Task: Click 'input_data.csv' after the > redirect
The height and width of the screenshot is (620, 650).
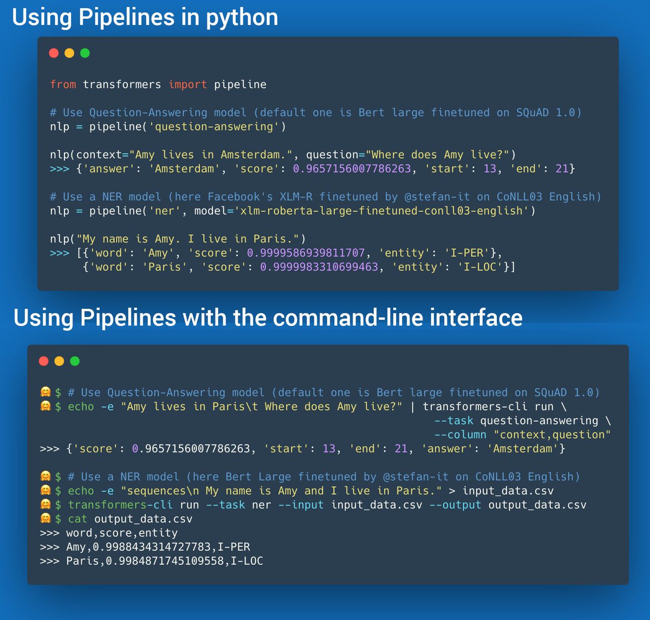Action: [x=508, y=491]
